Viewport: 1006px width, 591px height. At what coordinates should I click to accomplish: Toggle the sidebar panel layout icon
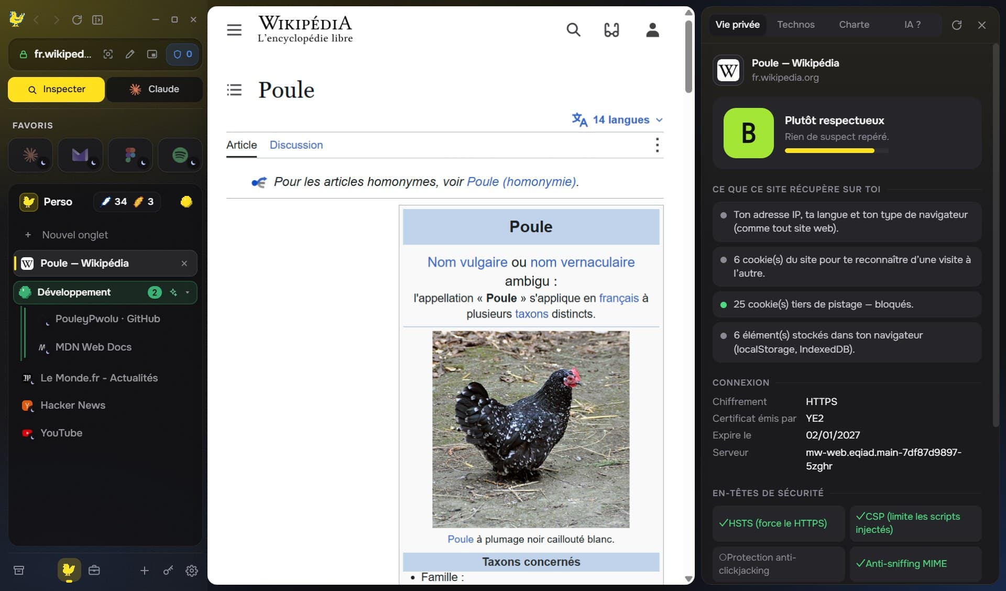(97, 20)
